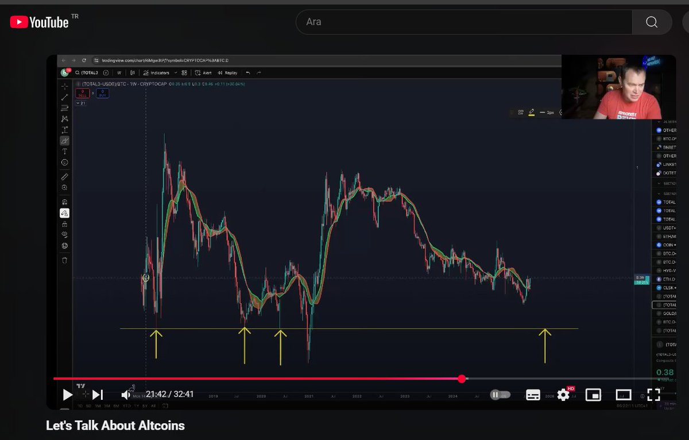Select ETH.D in the watchlist
Image resolution: width=689 pixels, height=440 pixels.
pos(665,279)
